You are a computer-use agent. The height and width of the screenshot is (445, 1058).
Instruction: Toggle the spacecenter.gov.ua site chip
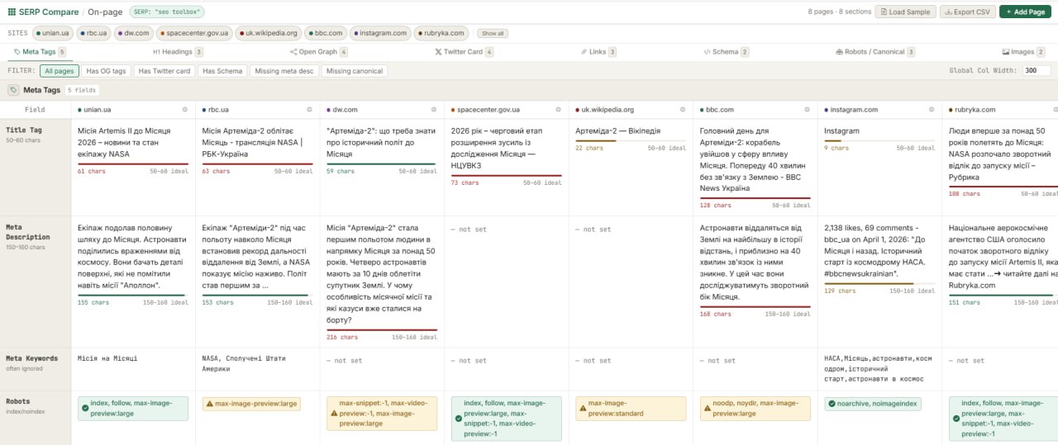tap(193, 33)
